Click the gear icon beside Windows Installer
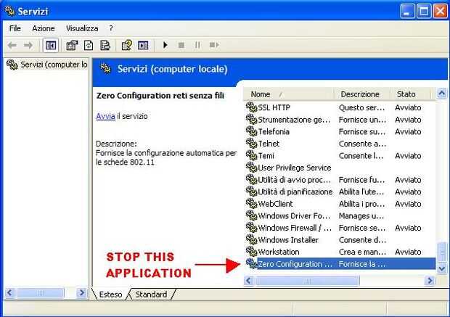The height and width of the screenshot is (317, 450). [251, 239]
